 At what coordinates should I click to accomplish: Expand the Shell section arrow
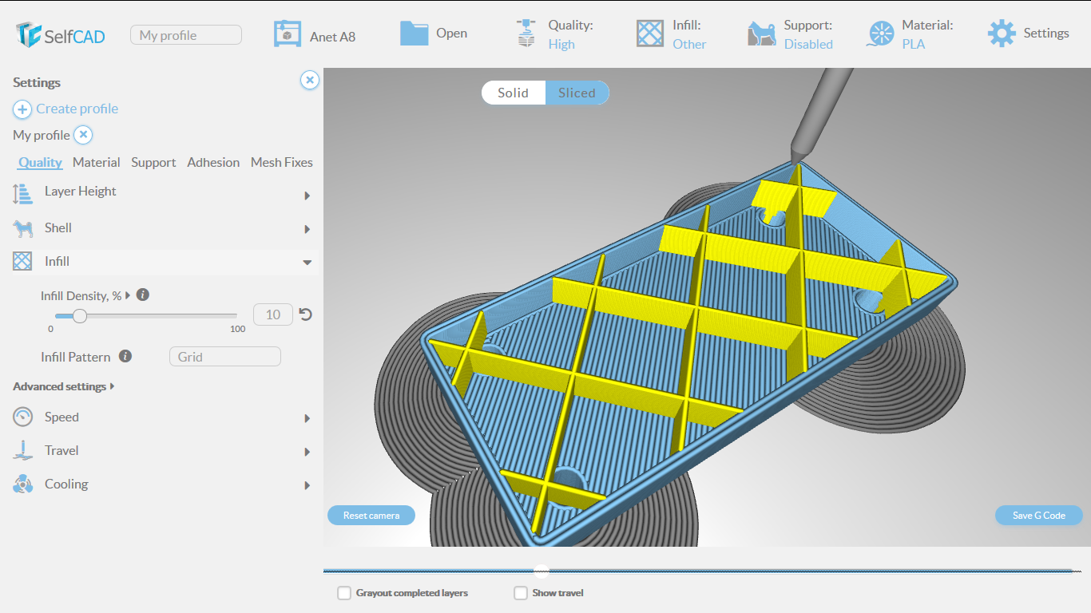pyautogui.click(x=307, y=229)
